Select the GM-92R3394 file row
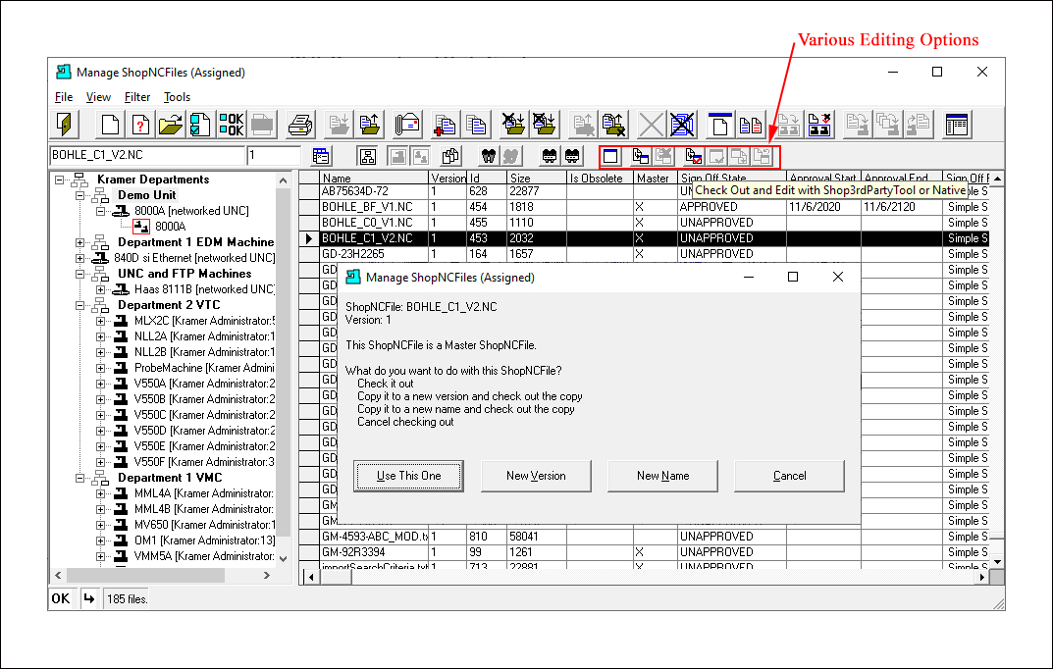Image resolution: width=1053 pixels, height=669 pixels. [x=645, y=552]
